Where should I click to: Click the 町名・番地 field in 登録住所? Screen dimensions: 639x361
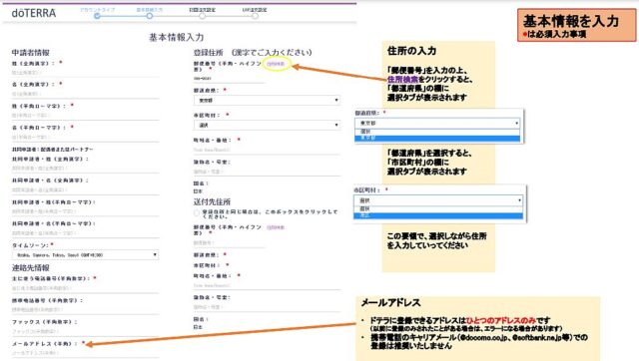(x=267, y=150)
